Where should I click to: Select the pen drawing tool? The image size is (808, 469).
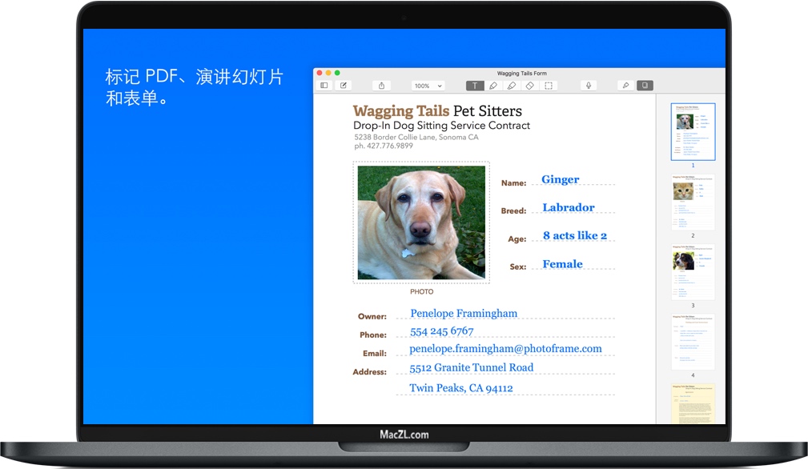click(x=493, y=86)
